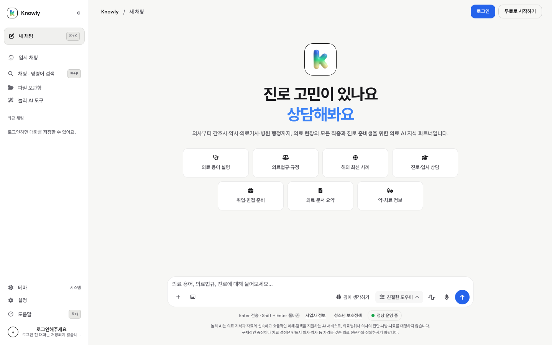Open the 청소년 보호정책 link
This screenshot has width=552, height=345.
(348, 315)
